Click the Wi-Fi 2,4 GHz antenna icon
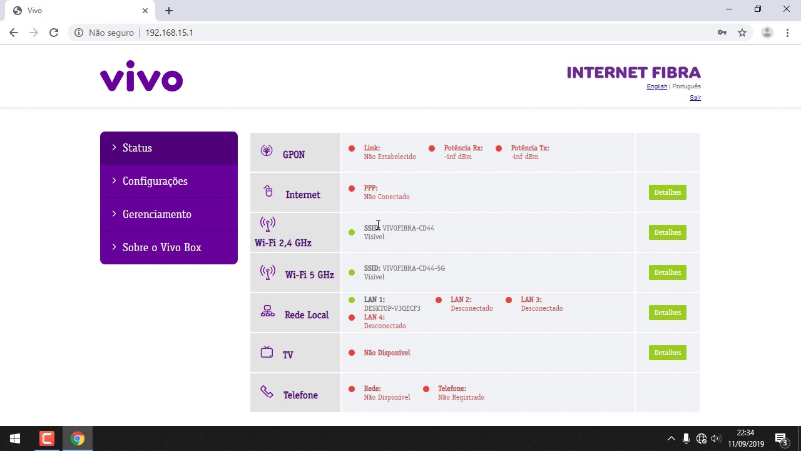This screenshot has width=801, height=451. click(x=267, y=224)
